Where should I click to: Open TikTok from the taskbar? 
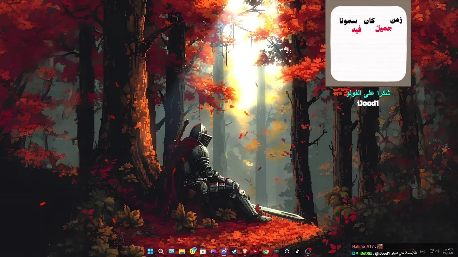tap(297, 251)
